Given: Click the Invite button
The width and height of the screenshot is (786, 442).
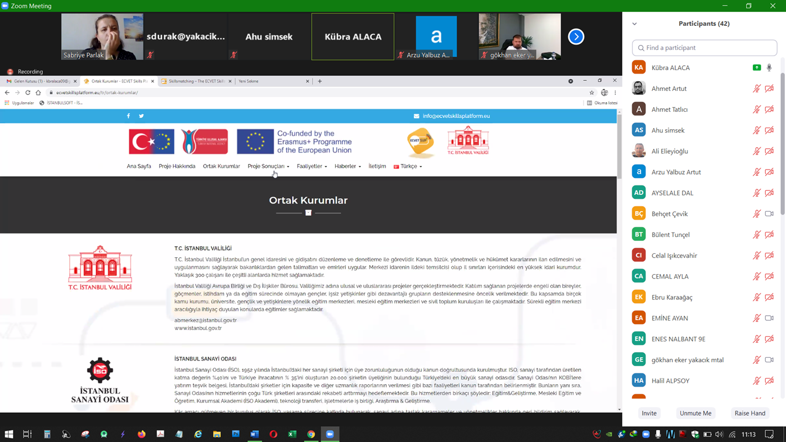Looking at the screenshot, I should [x=649, y=413].
